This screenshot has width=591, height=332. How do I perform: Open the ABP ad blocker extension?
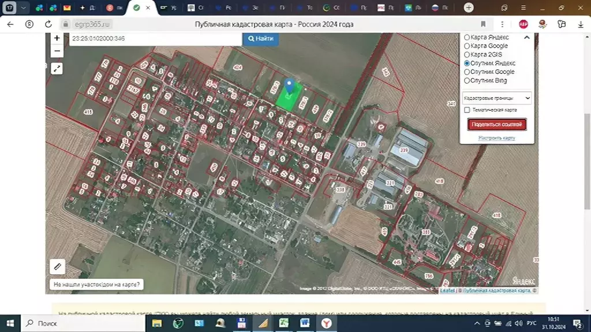[x=523, y=24]
